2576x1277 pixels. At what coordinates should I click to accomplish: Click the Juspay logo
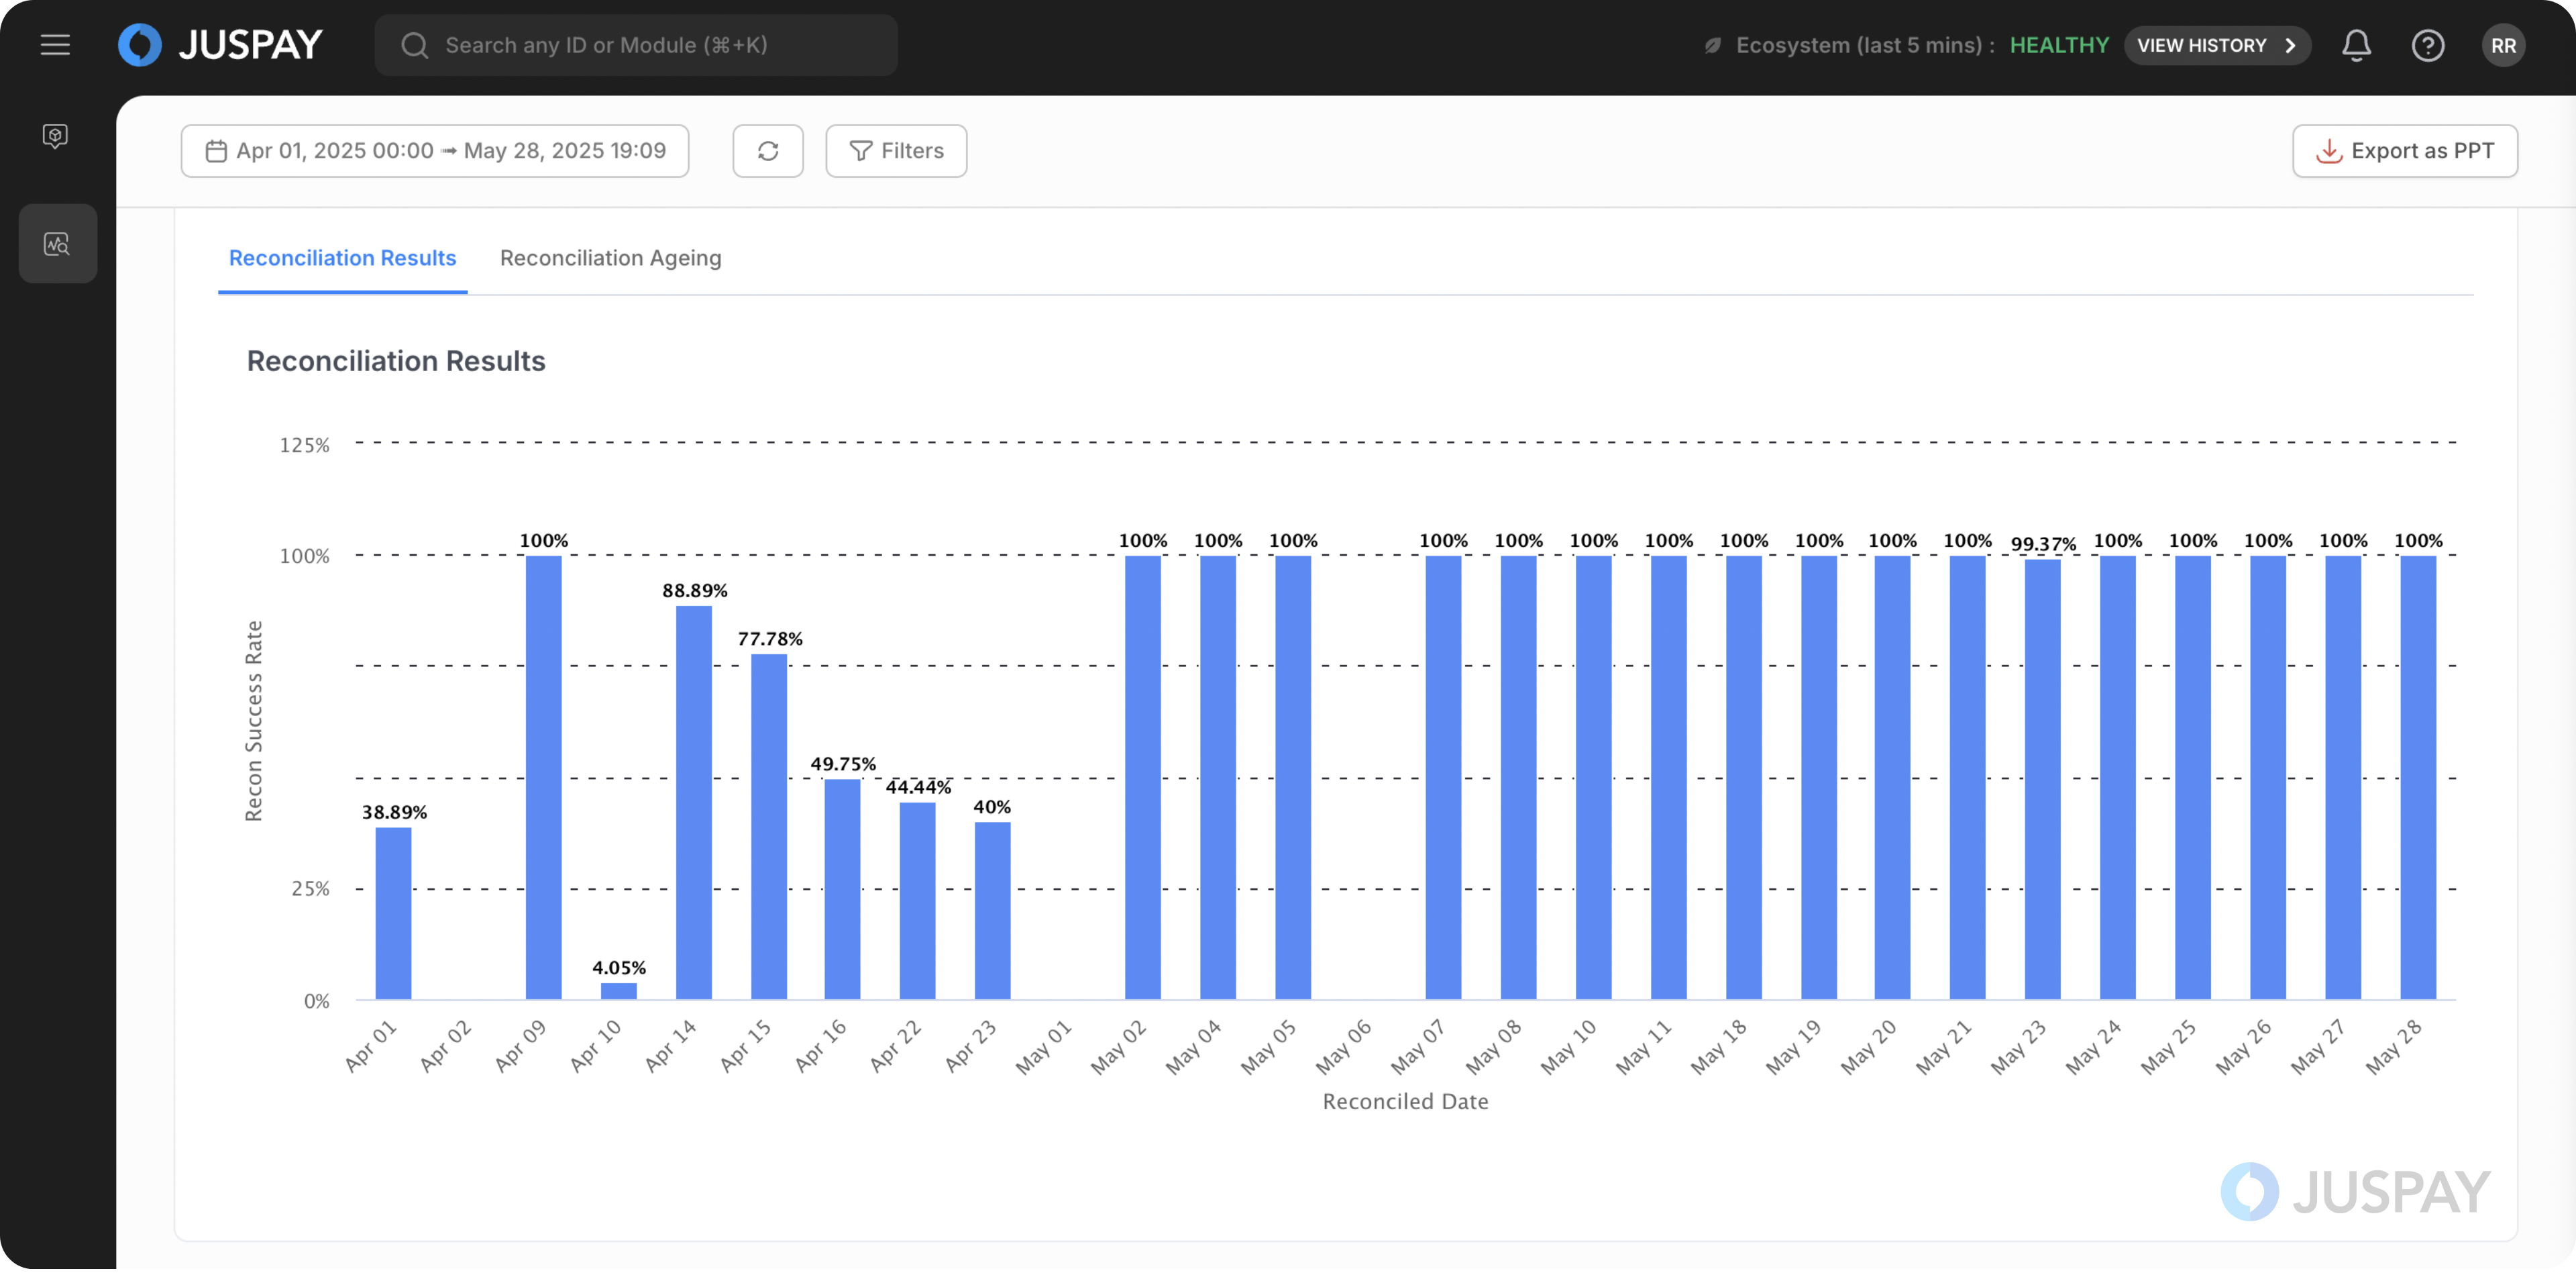click(x=221, y=45)
